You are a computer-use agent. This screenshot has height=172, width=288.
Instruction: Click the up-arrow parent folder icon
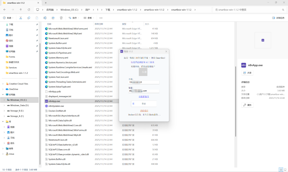pyautogui.click(x=21, y=10)
